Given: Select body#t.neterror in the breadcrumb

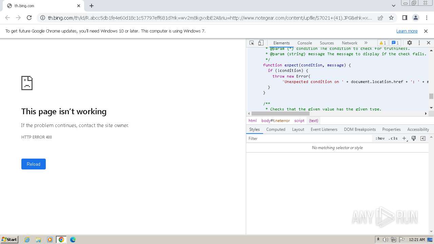Looking at the screenshot, I should pyautogui.click(x=275, y=121).
